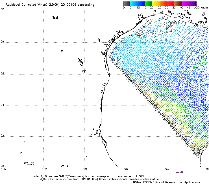The height and width of the screenshot is (184, 209).
Task: Click the latitude label '22'
Action: coord(2,136)
